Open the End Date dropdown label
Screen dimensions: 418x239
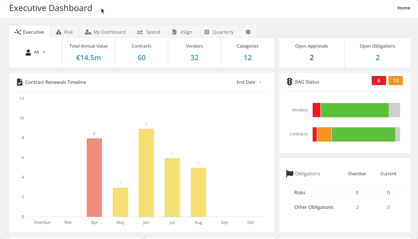pos(246,82)
